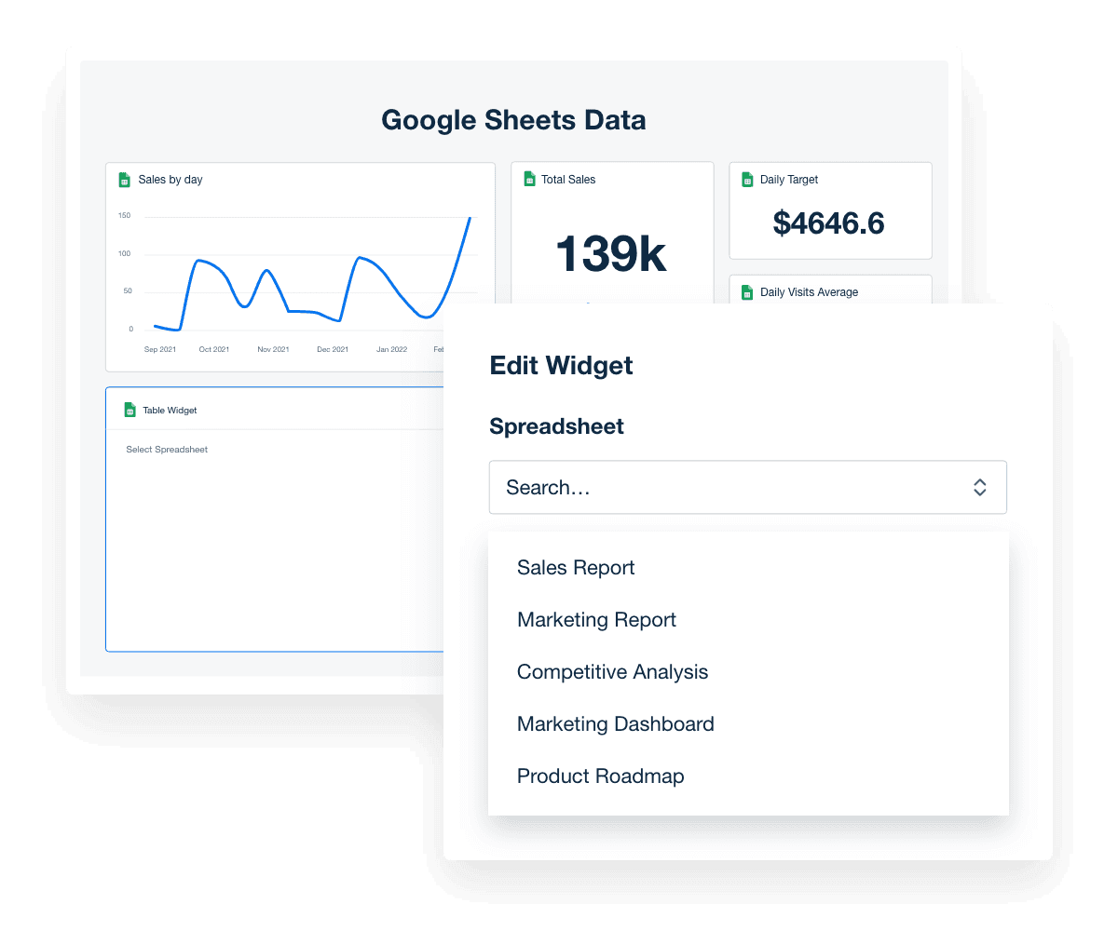The height and width of the screenshot is (931, 1118).
Task: Choose Marketing Dashboard spreadsheet
Action: pyautogui.click(x=615, y=723)
